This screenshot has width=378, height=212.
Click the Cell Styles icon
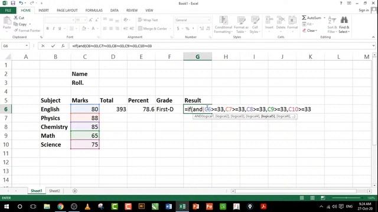point(255,21)
